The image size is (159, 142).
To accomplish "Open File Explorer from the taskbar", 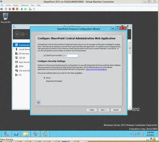I will 26,134.
